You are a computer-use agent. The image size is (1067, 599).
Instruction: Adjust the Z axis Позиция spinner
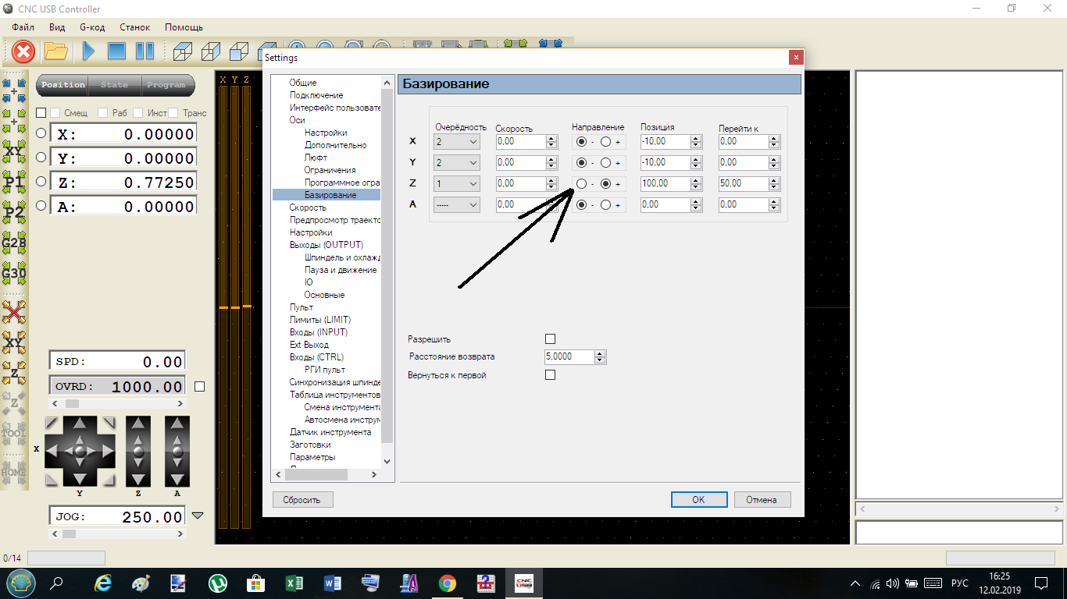697,184
